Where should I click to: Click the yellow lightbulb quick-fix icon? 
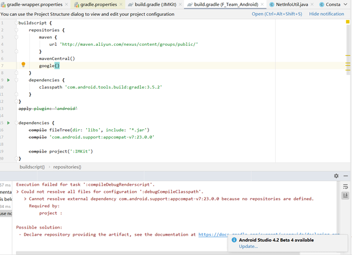click(x=23, y=65)
